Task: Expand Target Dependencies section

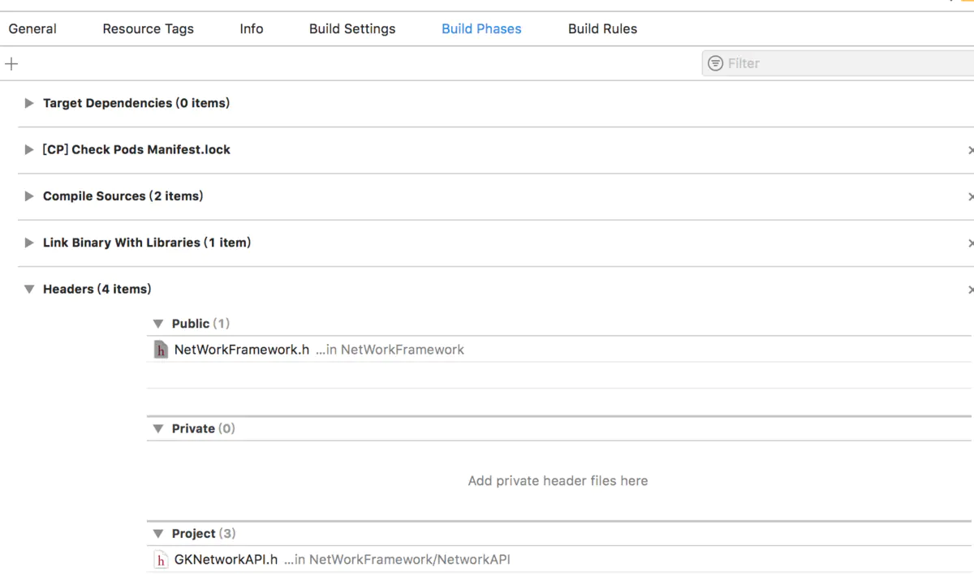Action: coord(29,103)
